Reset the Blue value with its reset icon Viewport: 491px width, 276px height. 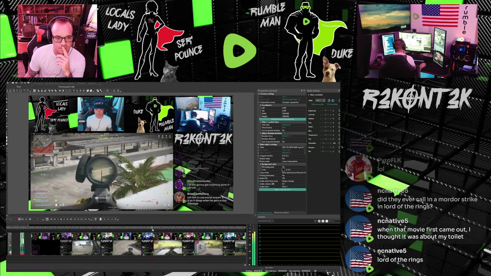339,131
